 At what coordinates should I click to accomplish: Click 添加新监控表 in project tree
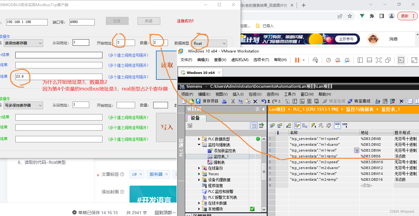pos(225,151)
